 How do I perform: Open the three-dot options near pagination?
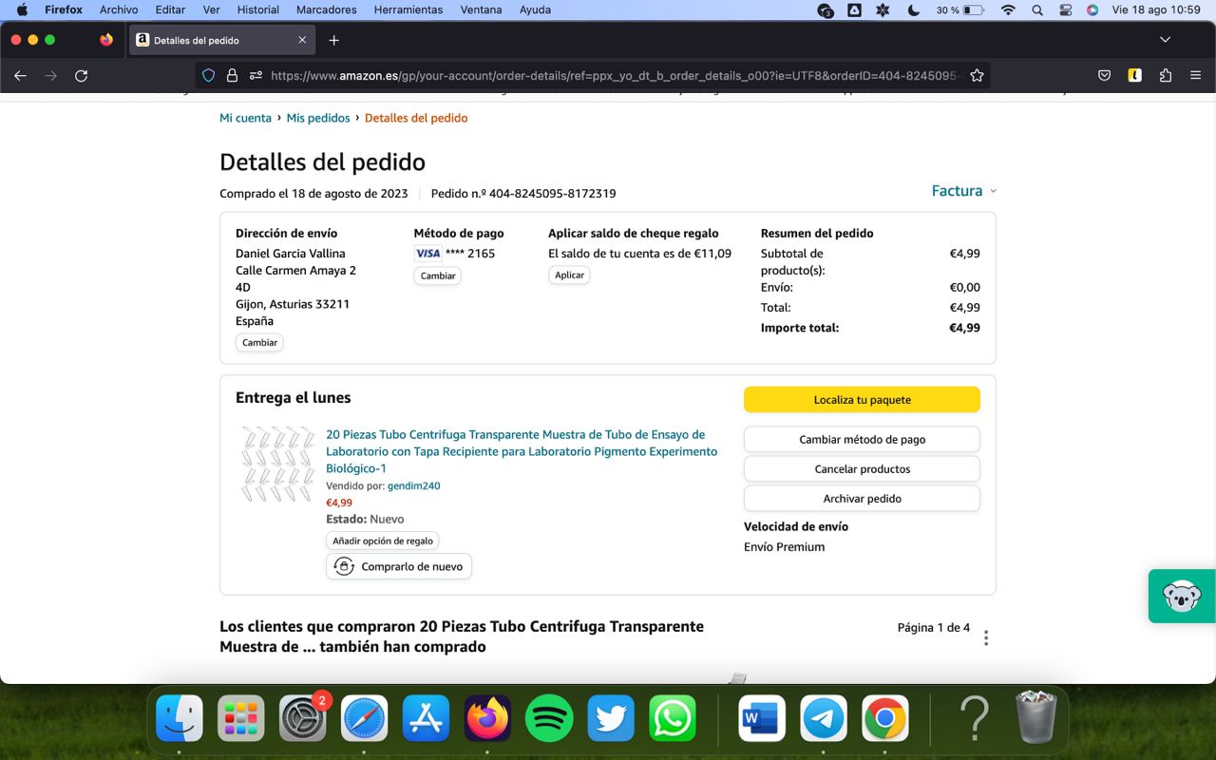tap(986, 637)
